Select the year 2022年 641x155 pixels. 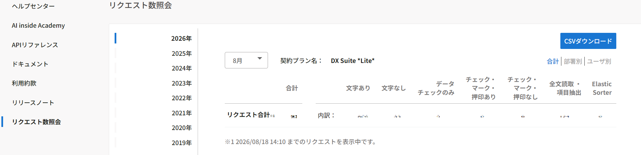coord(182,98)
